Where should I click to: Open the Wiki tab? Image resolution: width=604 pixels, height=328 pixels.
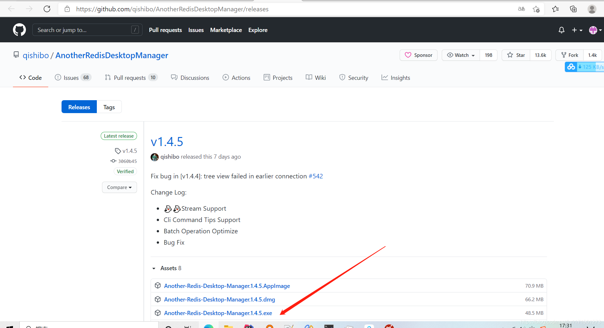click(x=316, y=78)
